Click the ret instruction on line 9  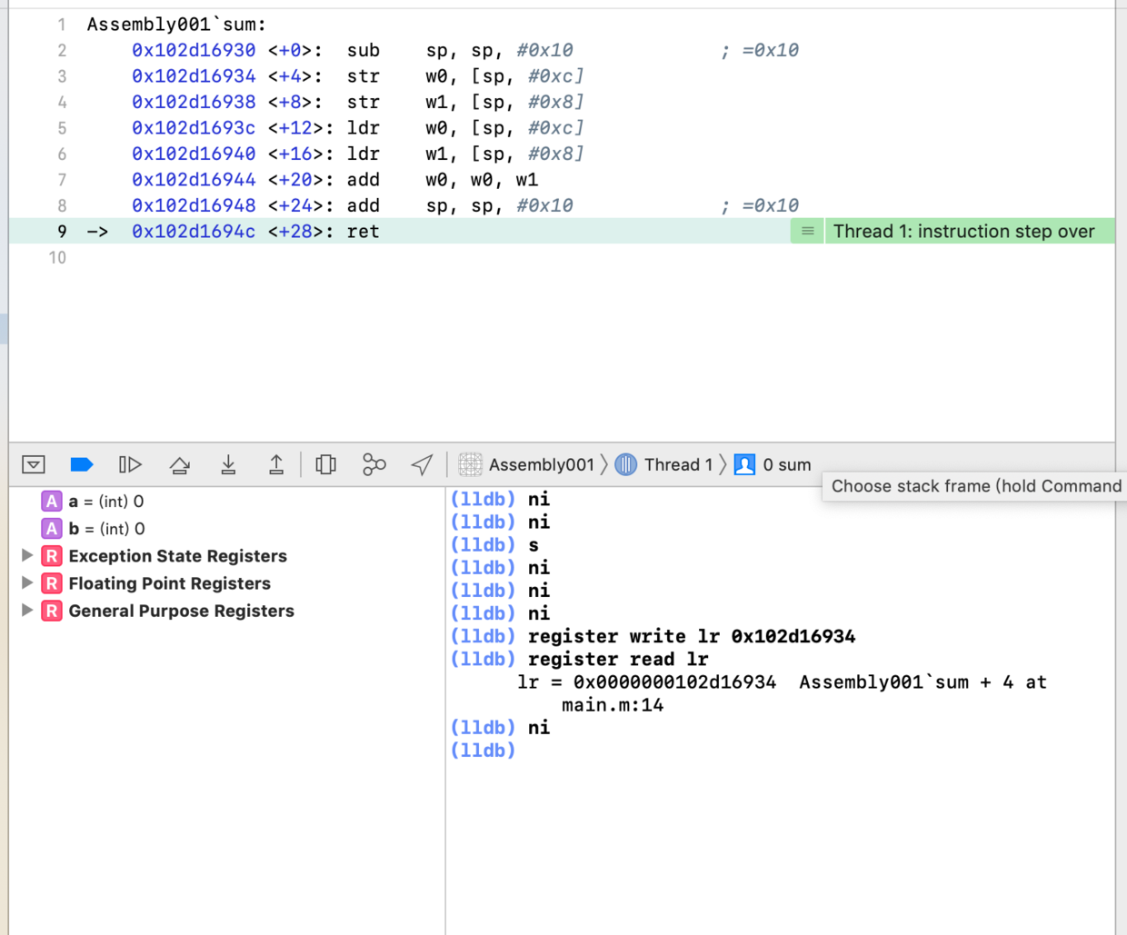pos(363,232)
